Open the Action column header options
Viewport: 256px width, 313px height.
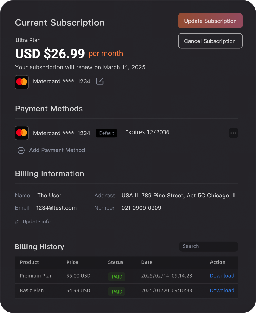point(218,262)
